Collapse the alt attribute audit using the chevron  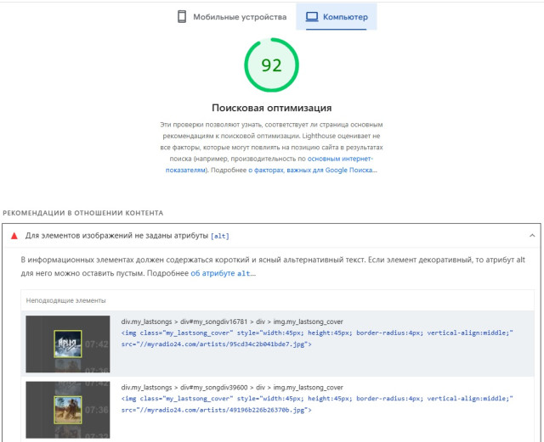coord(532,236)
